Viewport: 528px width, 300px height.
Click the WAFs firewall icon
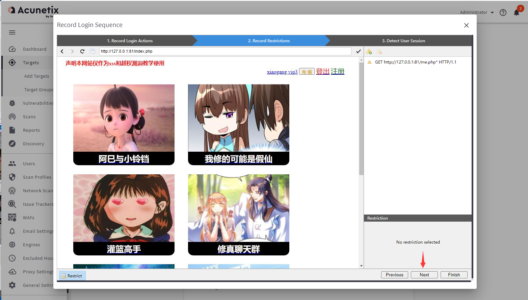point(12,218)
